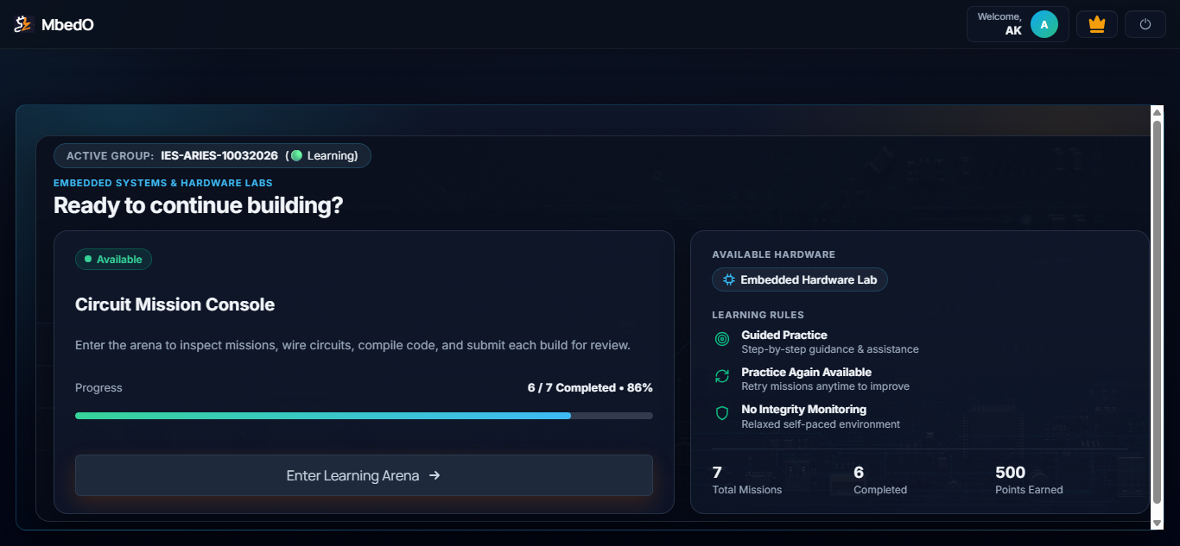Click the No Integrity Monitoring shield icon
This screenshot has width=1180, height=546.
(x=722, y=413)
